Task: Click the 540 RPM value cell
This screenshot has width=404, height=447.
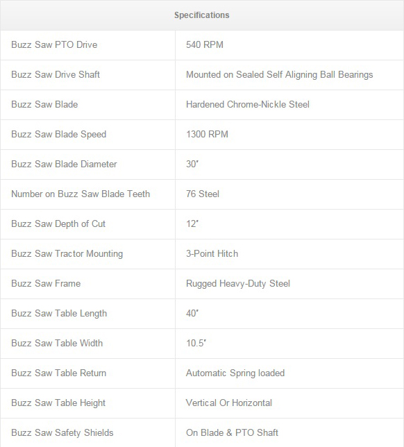Action: point(205,44)
